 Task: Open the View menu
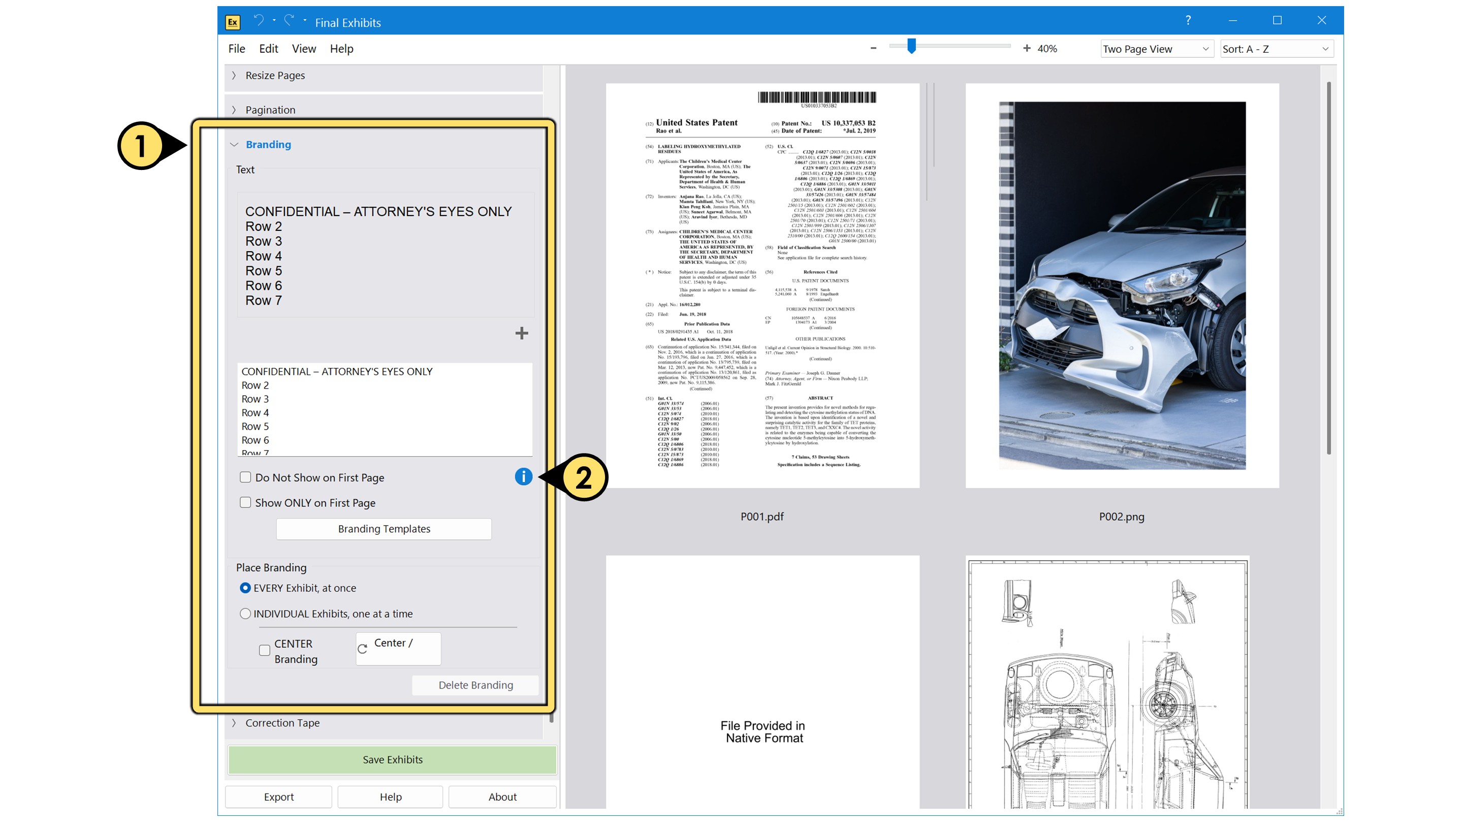click(304, 49)
